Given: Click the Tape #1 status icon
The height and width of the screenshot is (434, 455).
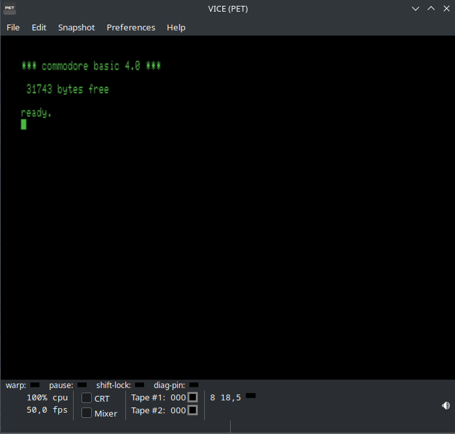Looking at the screenshot, I should coord(193,398).
